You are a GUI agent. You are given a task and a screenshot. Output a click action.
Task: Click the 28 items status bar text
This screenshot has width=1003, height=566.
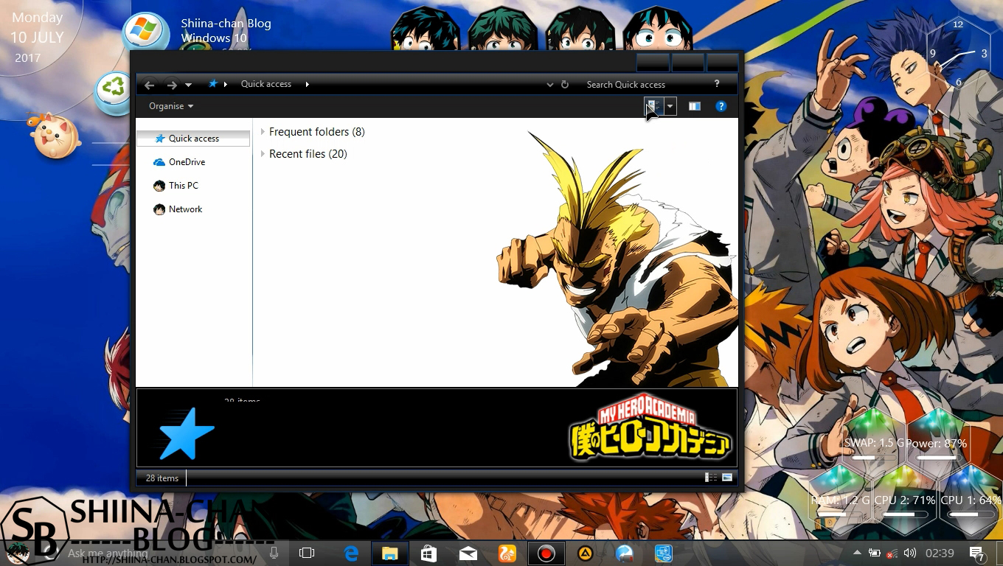click(x=162, y=478)
